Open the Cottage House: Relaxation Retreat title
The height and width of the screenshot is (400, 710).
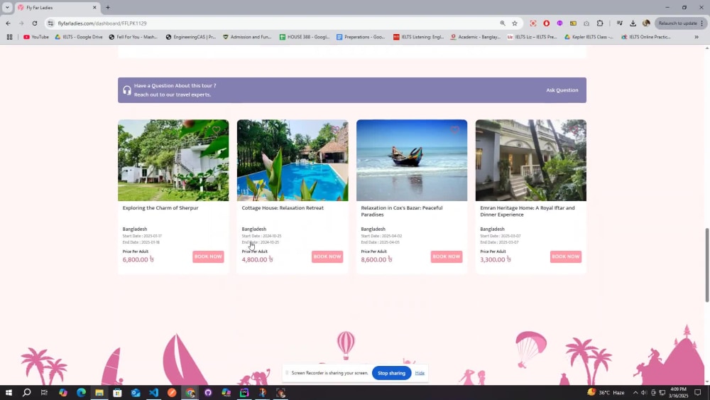pyautogui.click(x=283, y=208)
